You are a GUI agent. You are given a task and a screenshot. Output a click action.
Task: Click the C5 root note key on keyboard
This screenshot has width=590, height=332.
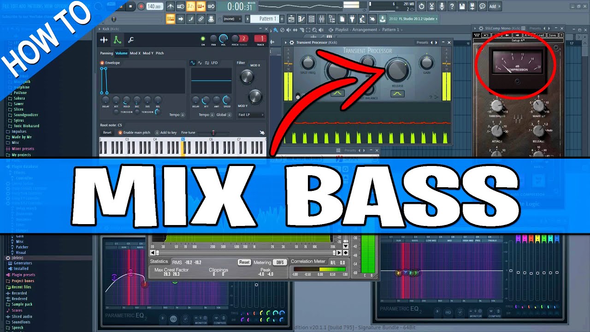(x=183, y=148)
